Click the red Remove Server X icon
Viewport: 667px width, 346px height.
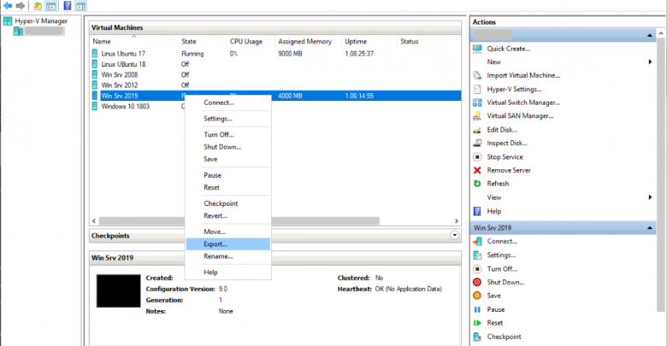[477, 170]
